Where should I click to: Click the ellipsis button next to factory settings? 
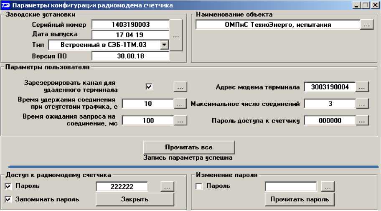coord(176,36)
